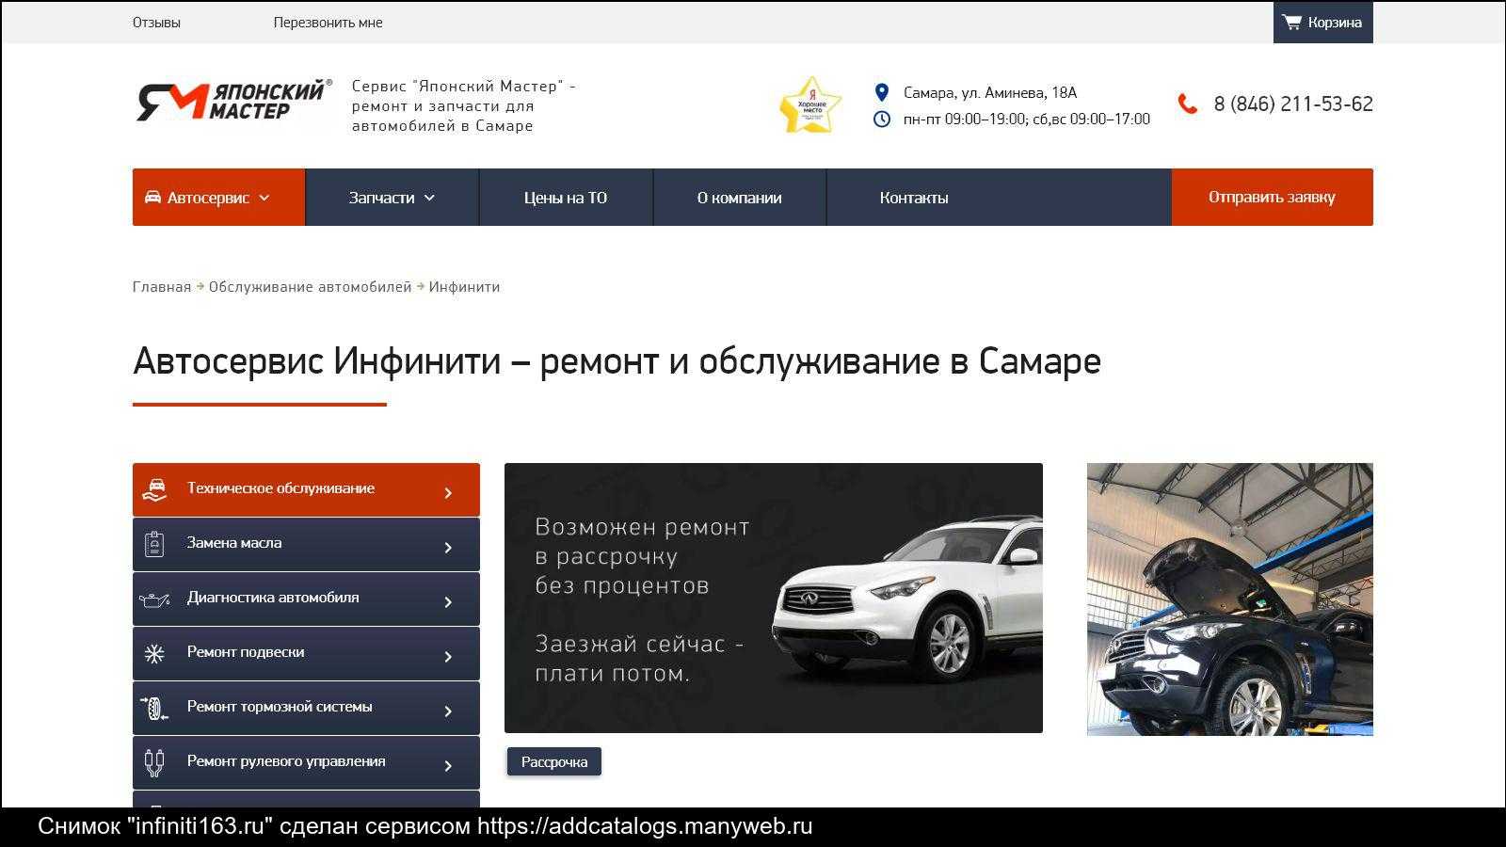Select Техническое обслуживание label
Viewport: 1506px width, 847px height.
[280, 488]
